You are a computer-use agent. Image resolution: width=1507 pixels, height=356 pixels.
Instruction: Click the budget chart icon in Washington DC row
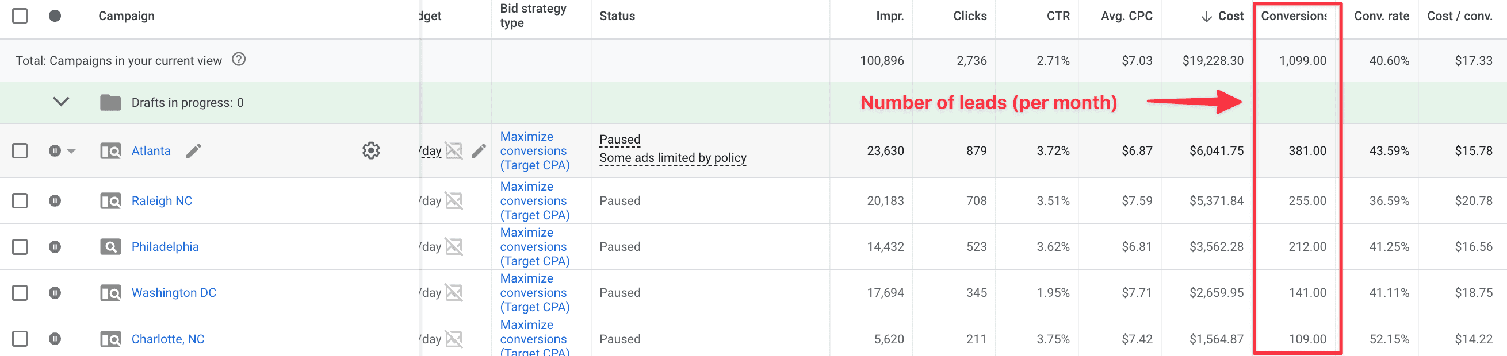[x=454, y=292]
